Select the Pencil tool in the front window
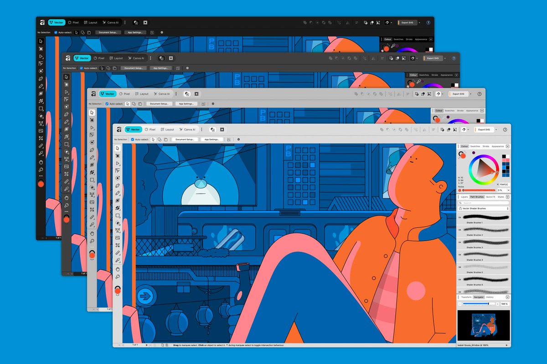The height and width of the screenshot is (364, 547). point(117,193)
